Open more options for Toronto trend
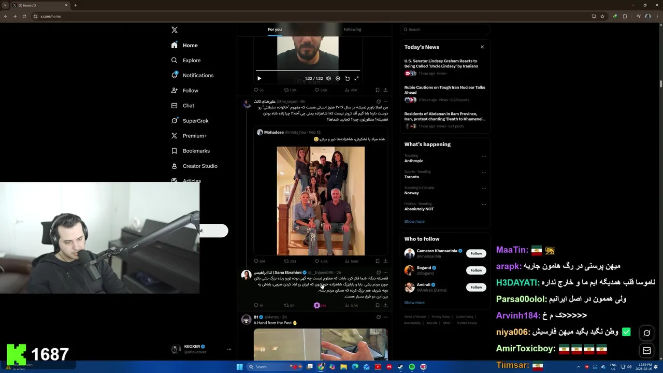This screenshot has width=663, height=373. point(484,172)
